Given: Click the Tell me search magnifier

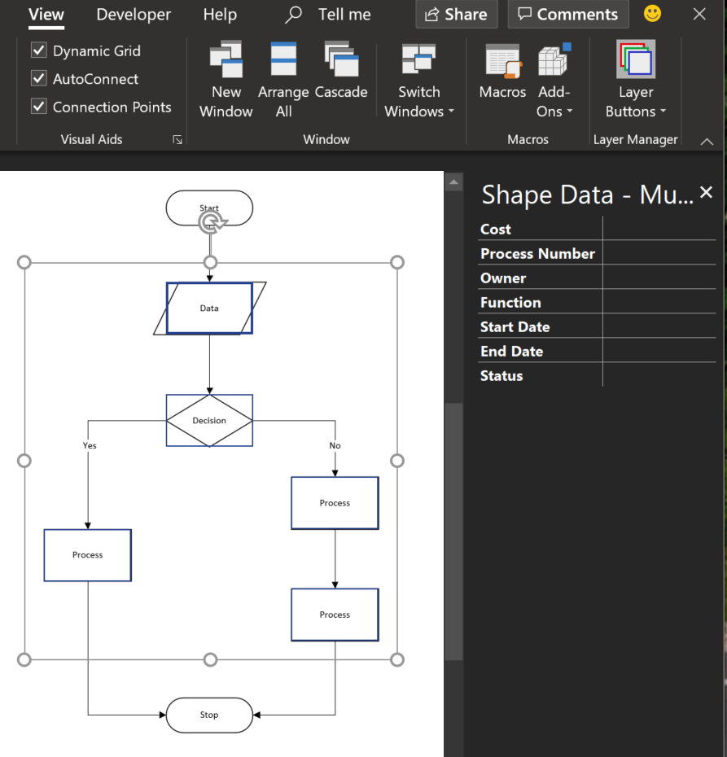Looking at the screenshot, I should (x=294, y=15).
